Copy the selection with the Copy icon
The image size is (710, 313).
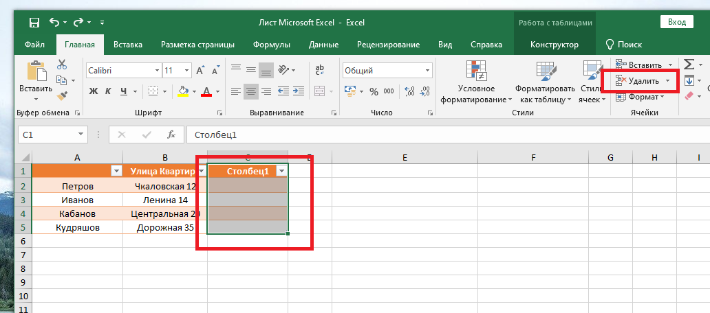pos(62,80)
